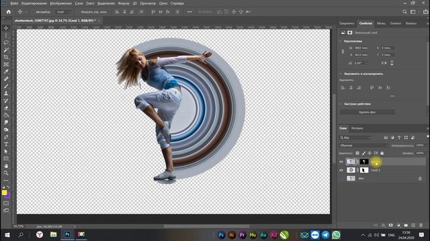
Task: Open the Фильтр menu
Action: click(x=124, y=3)
